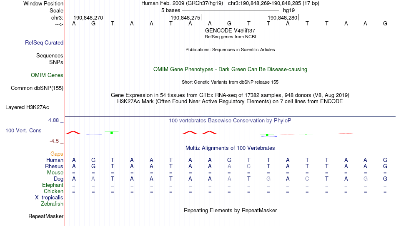
Task: Click the GTEx Gene Expression track title
Action: tap(230, 95)
